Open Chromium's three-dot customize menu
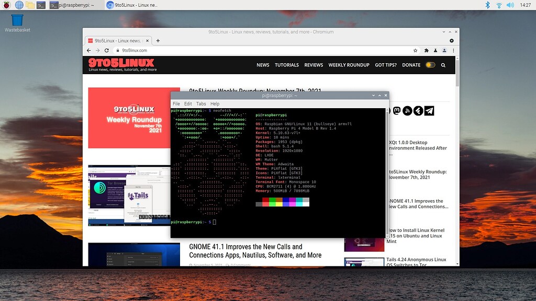Image resolution: width=536 pixels, height=301 pixels. pos(453,50)
